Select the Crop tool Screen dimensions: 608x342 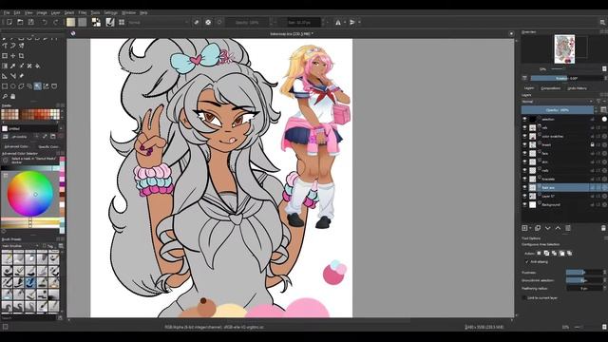pos(21,56)
